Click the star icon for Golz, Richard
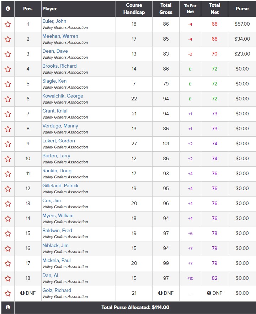Image resolution: width=256 pixels, height=314 pixels. click(x=8, y=293)
